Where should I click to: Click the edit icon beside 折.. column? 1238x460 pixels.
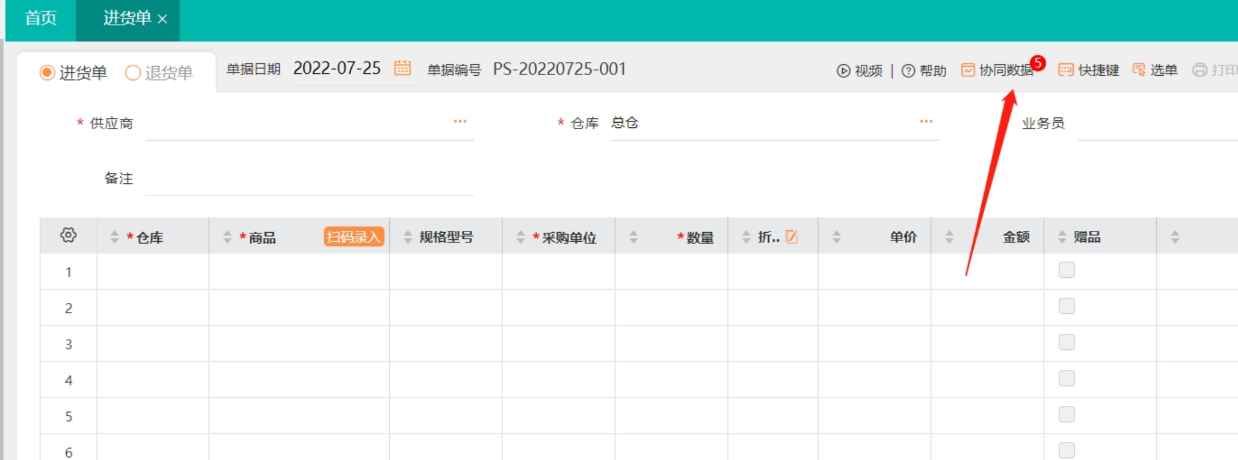coord(792,237)
